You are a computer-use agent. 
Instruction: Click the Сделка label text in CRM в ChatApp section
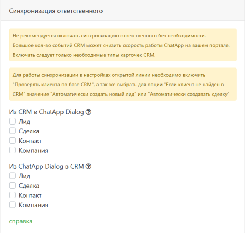(29, 131)
